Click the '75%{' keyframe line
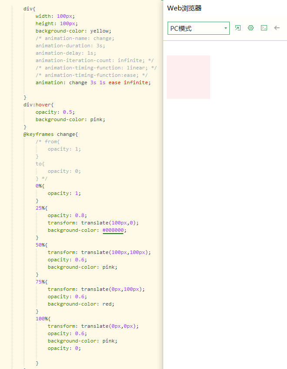This screenshot has width=287, height=369. (x=41, y=282)
